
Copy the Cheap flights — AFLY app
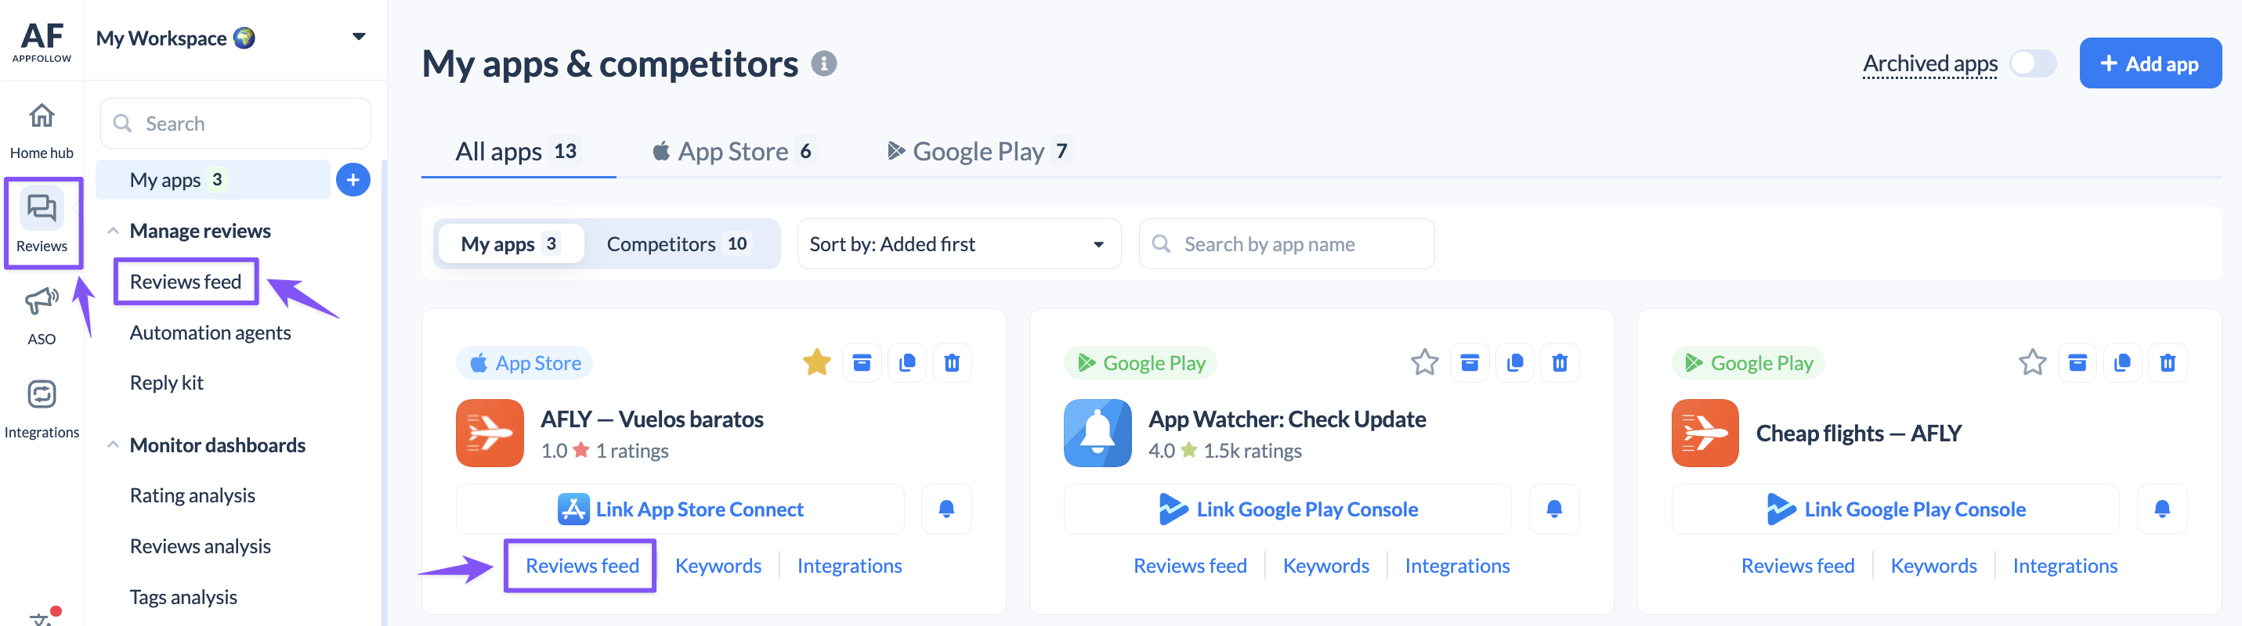coord(2122,362)
